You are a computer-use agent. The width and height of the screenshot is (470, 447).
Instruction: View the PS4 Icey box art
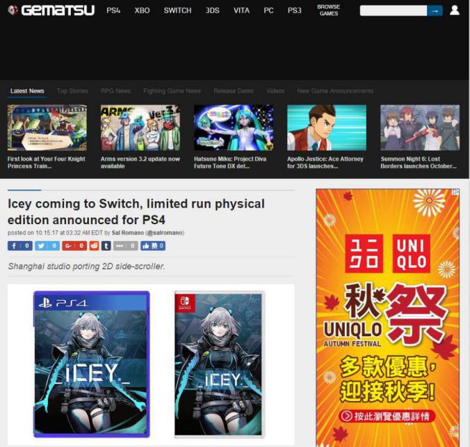(91, 364)
